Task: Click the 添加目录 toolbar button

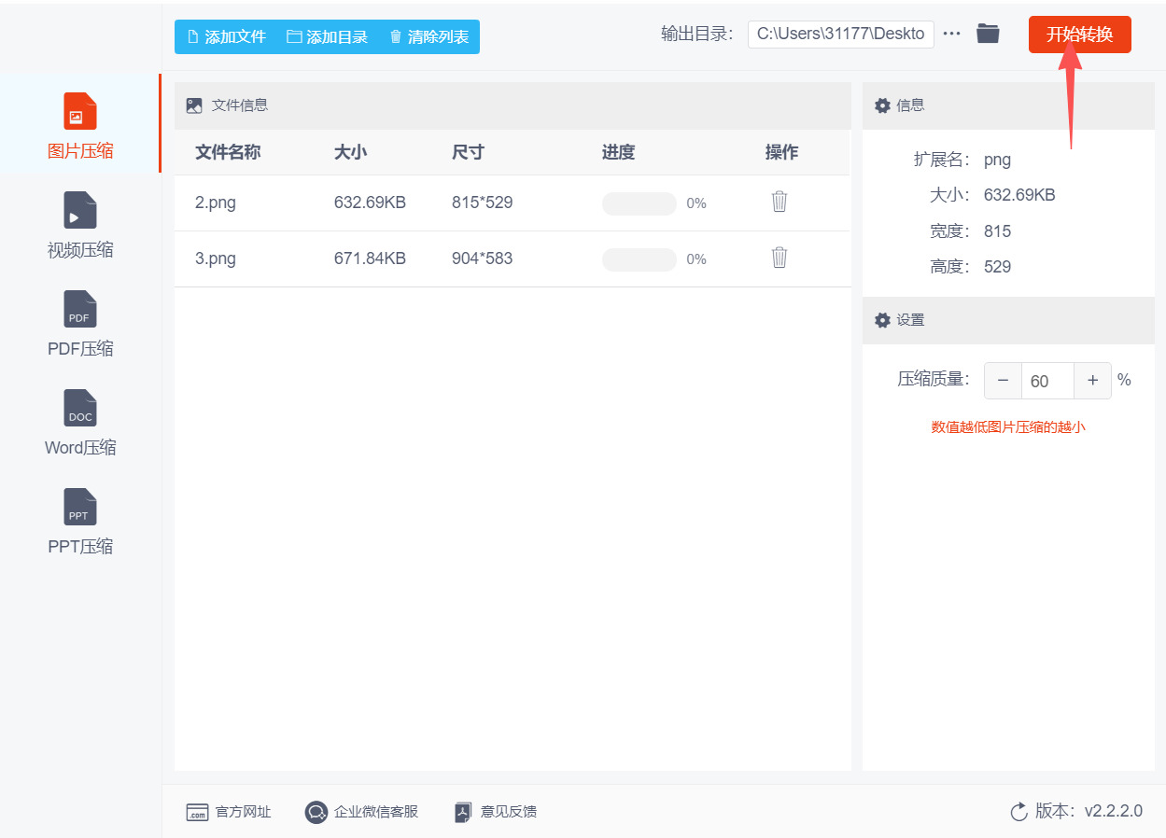Action: (x=329, y=36)
